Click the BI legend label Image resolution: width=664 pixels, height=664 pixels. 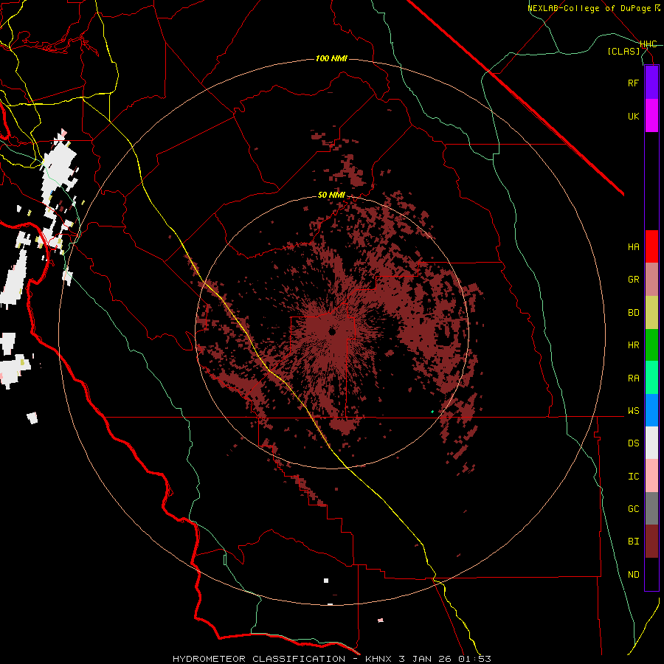coord(633,542)
